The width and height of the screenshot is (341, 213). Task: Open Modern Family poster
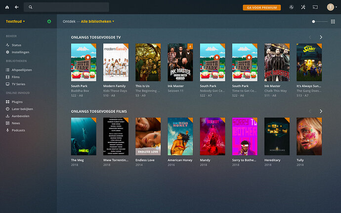coord(116,62)
